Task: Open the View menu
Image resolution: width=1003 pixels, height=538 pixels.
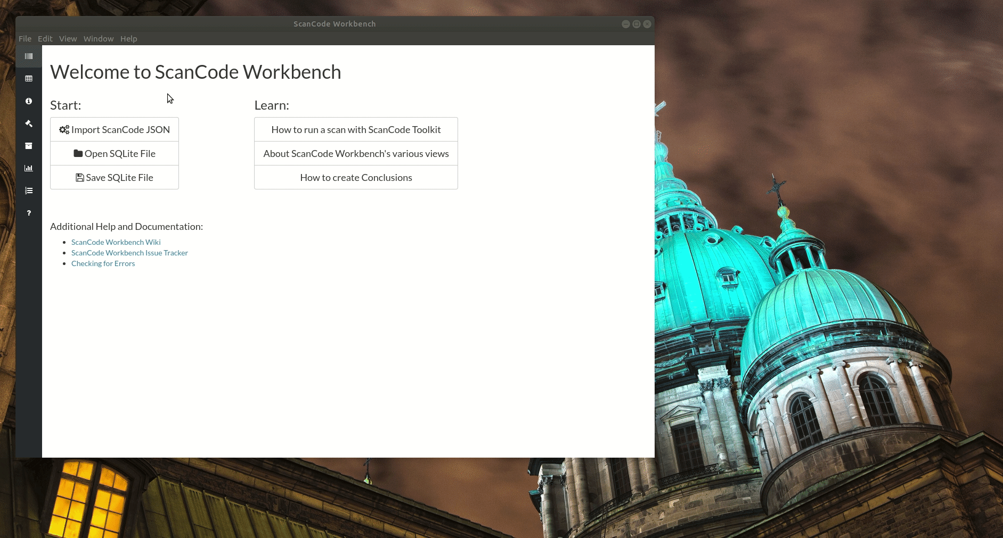Action: pyautogui.click(x=68, y=39)
